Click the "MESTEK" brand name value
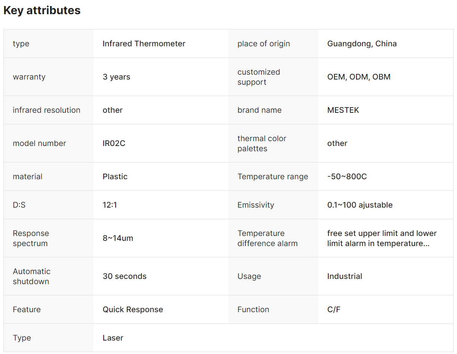This screenshot has width=457, height=354. tap(343, 110)
